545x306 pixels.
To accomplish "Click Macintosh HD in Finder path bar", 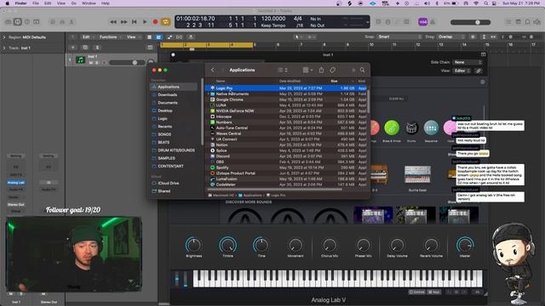I will point(221,195).
